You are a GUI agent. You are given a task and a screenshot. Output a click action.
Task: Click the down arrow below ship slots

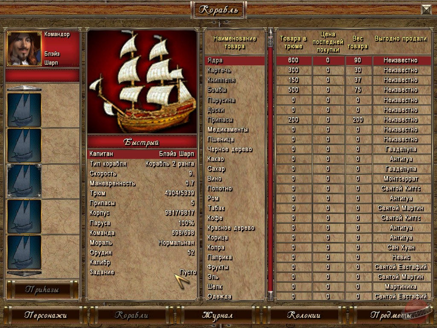[24, 273]
